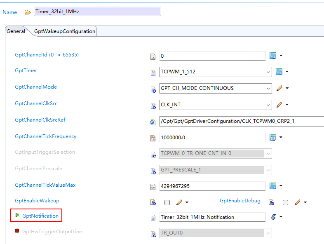The image size is (324, 244).
Task: Click the GptChannelTickFrequency label link
Action: pyautogui.click(x=46, y=136)
